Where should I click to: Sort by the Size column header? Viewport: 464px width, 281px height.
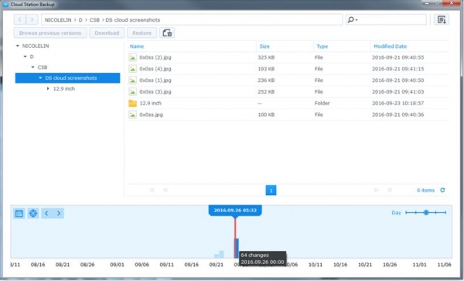click(264, 46)
